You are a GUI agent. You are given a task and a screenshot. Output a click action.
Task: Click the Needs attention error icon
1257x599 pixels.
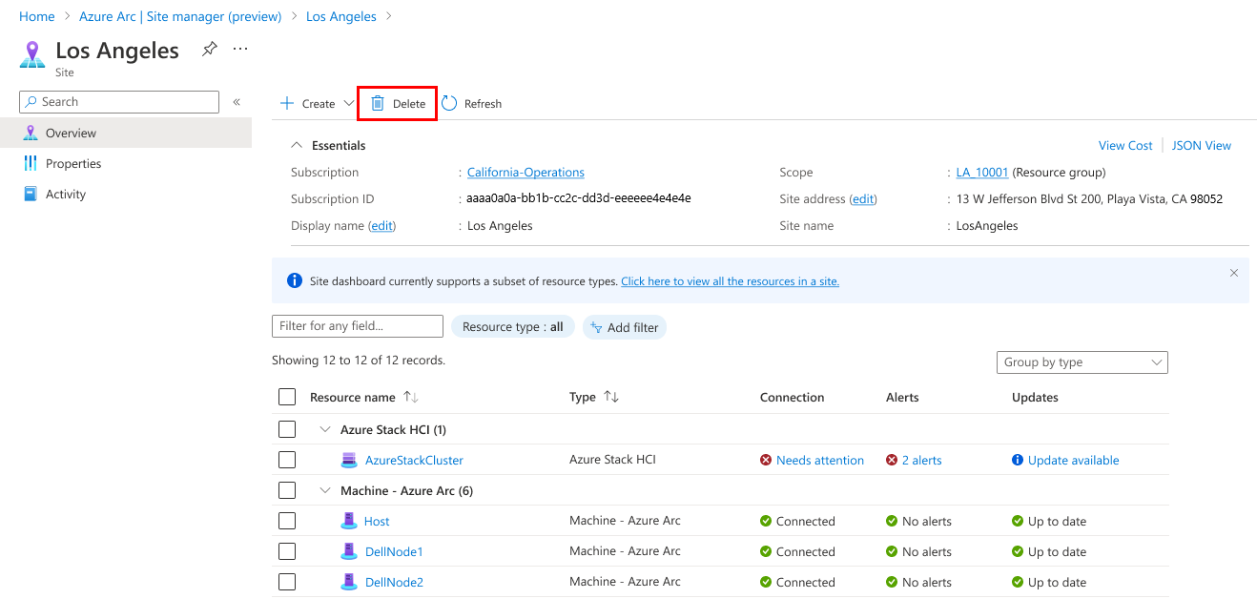766,460
